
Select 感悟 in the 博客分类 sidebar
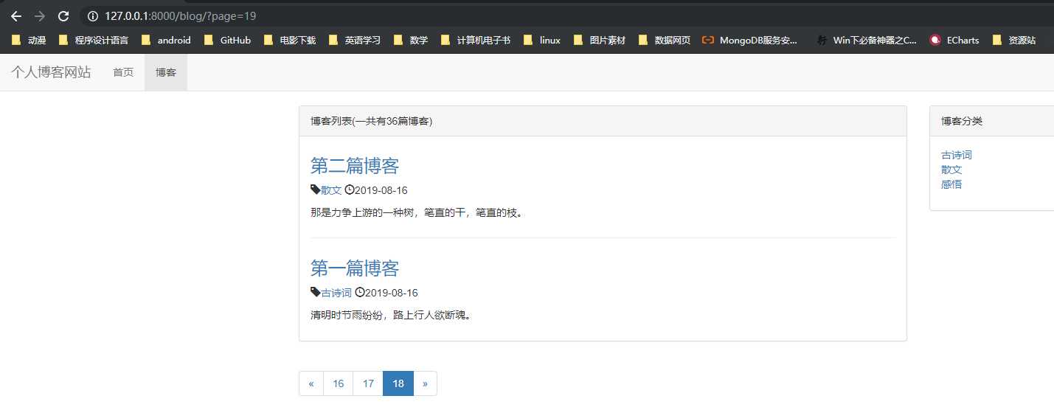pos(951,184)
